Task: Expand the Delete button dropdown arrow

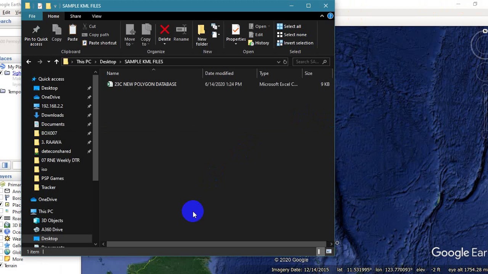Action: (165, 44)
